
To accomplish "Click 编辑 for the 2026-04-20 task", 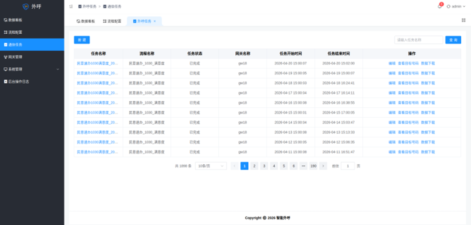I will click(392, 63).
